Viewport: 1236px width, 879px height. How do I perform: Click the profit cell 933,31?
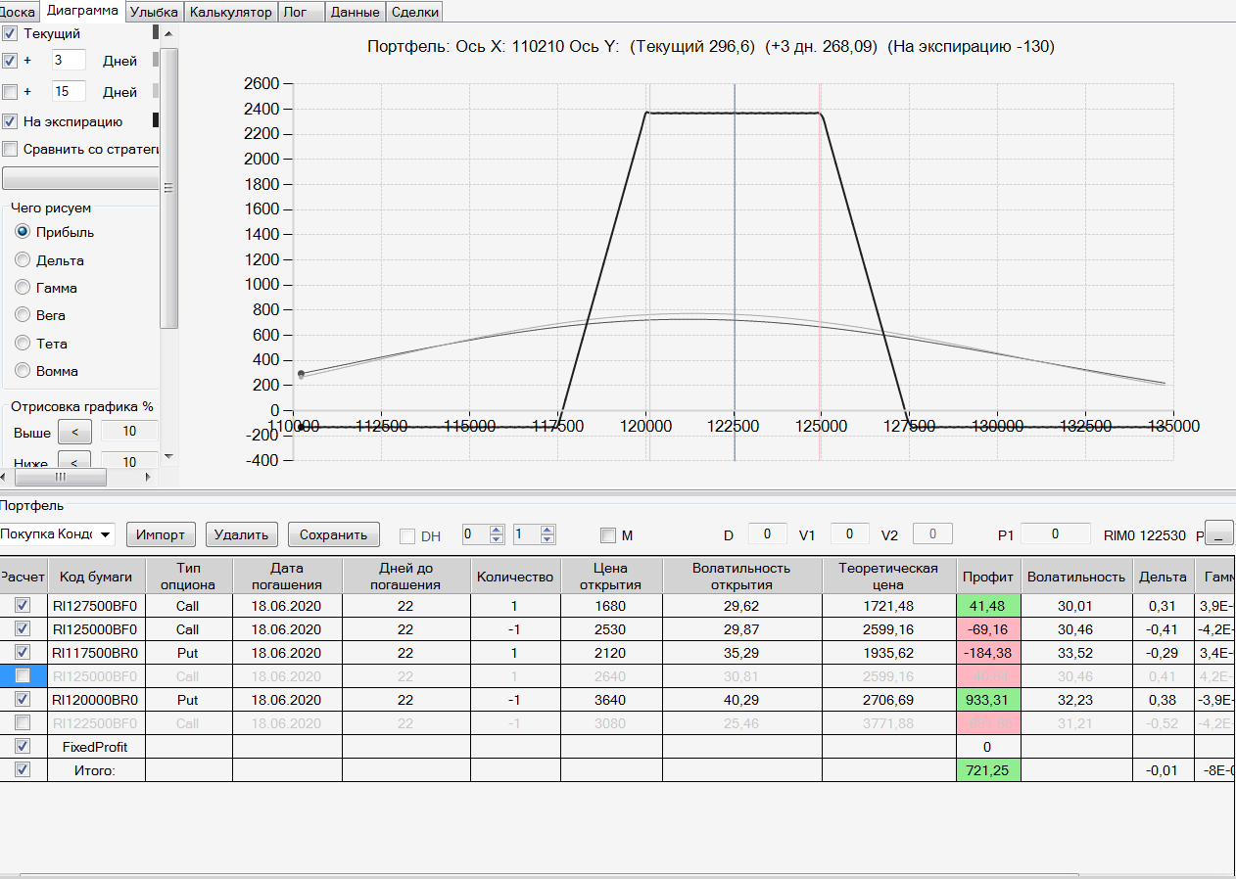[987, 700]
